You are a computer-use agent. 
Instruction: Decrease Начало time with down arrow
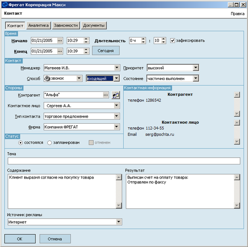pyautogui.click(x=86, y=42)
